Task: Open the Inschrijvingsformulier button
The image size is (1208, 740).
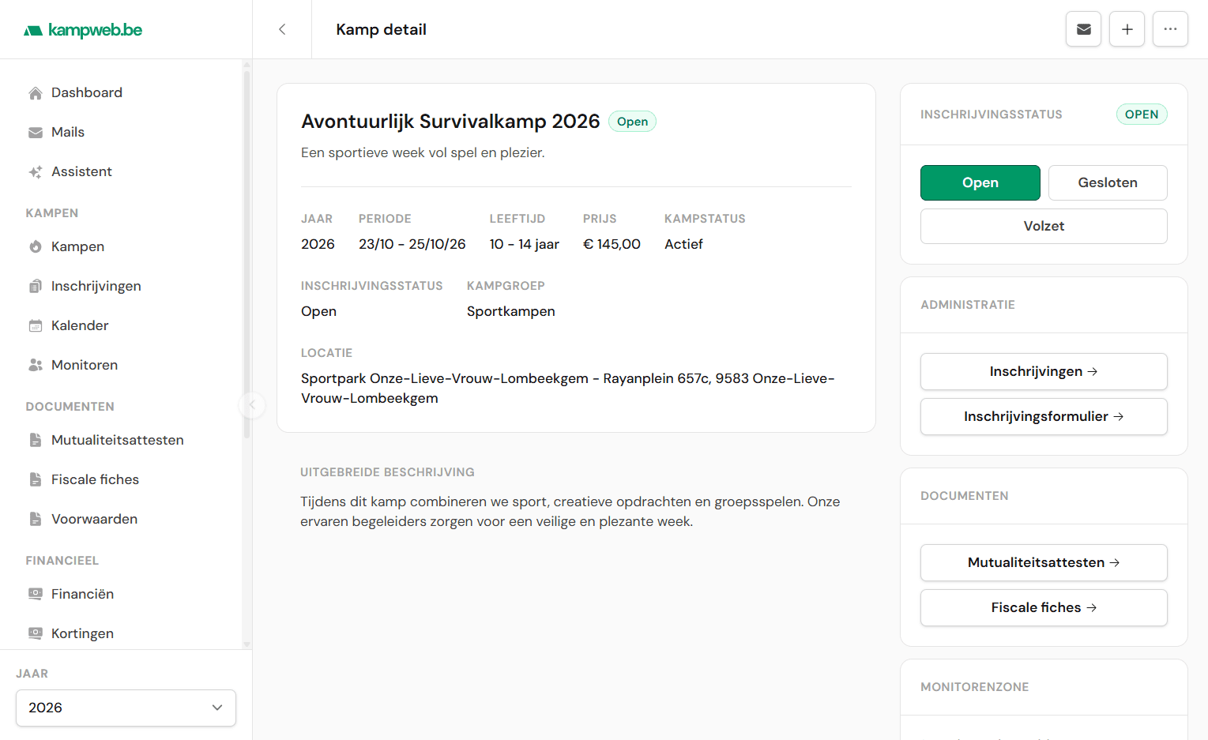Action: tap(1044, 416)
